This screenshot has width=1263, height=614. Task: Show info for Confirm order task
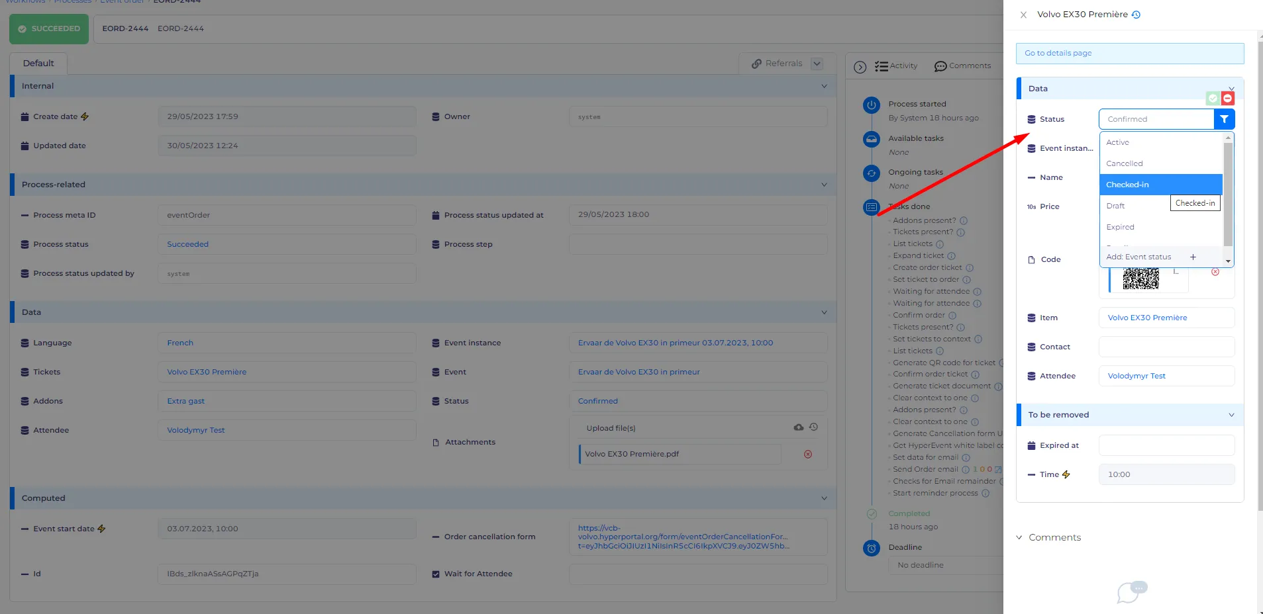(x=952, y=316)
